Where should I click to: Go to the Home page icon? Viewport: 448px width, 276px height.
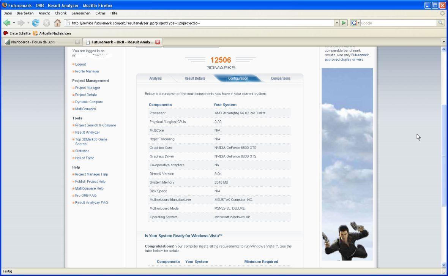coord(57,23)
